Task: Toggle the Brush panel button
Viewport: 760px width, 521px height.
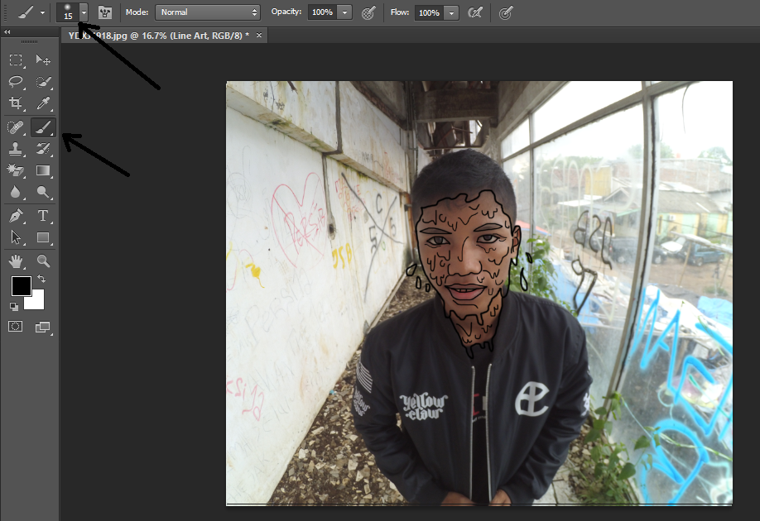Action: [x=104, y=12]
